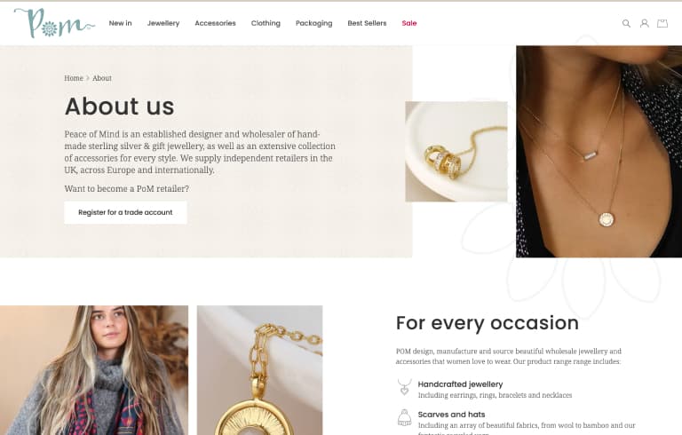Click the PoM logo

click(54, 23)
